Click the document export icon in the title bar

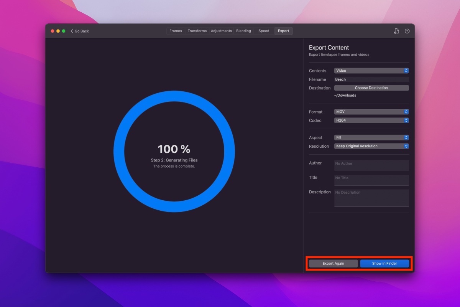pos(396,31)
